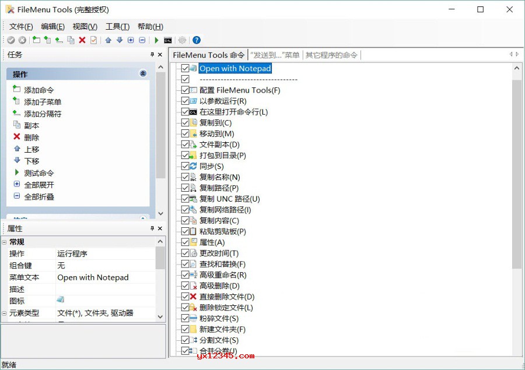Image resolution: width=525 pixels, height=370 pixels.
Task: Run Test Command green play toolbar icon
Action: (x=156, y=40)
